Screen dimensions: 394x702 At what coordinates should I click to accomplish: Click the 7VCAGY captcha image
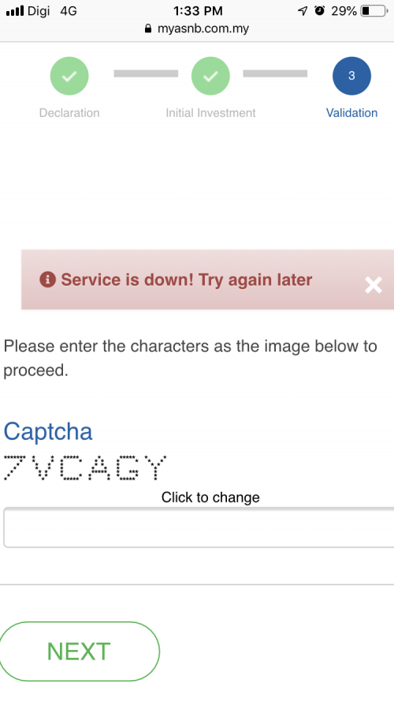85,467
